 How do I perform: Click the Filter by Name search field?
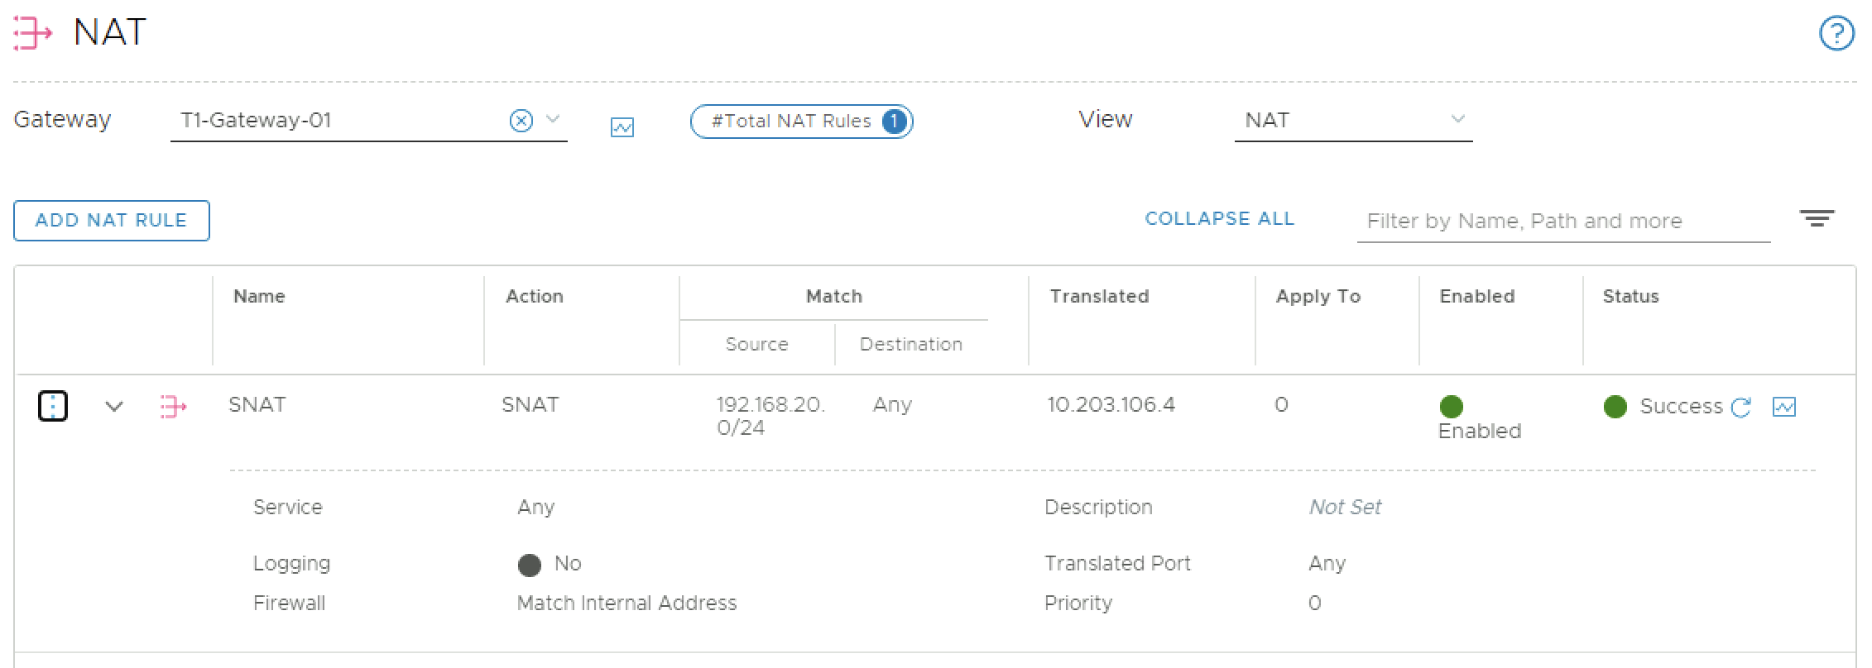tap(1562, 222)
